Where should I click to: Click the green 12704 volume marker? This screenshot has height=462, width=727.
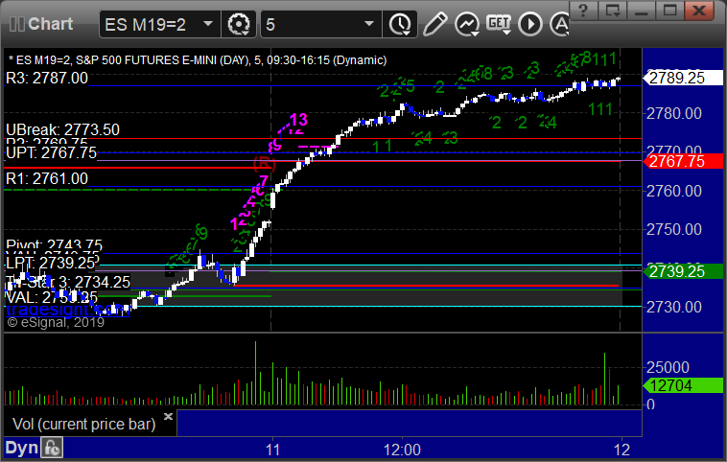[682, 385]
